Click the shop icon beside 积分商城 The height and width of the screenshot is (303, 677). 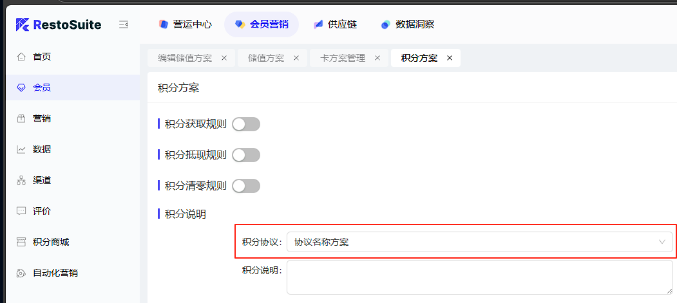click(21, 242)
